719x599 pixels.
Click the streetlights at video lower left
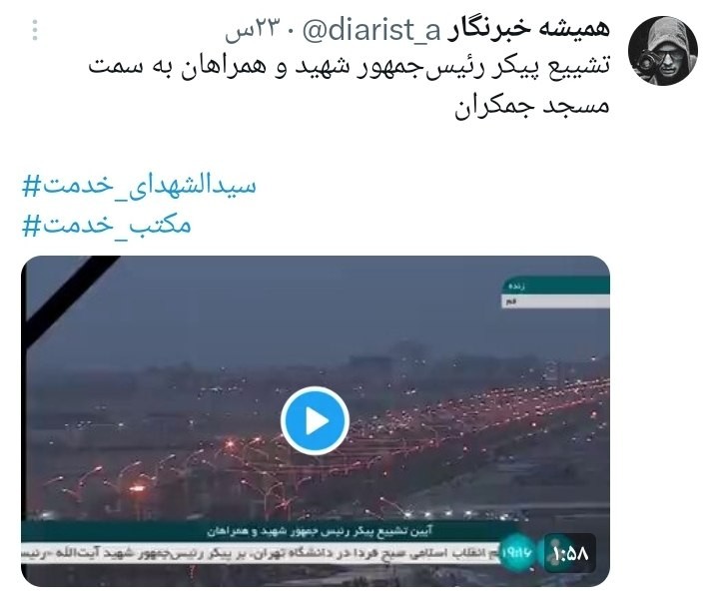[x=106, y=486]
